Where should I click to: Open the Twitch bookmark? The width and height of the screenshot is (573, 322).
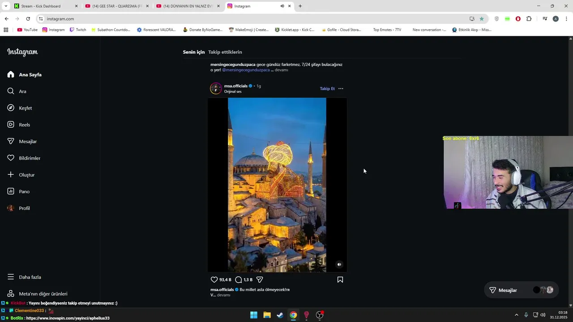tap(78, 30)
